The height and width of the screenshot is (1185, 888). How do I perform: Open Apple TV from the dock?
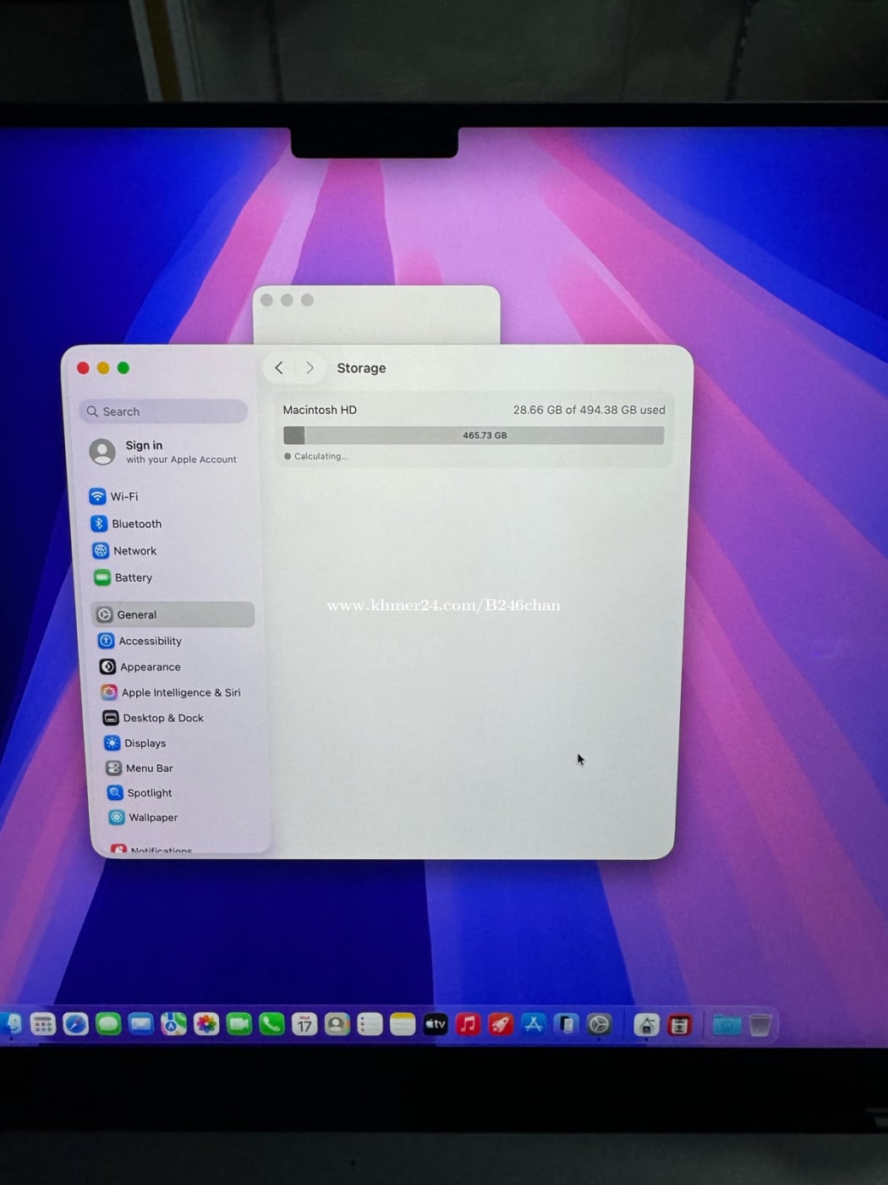tap(436, 1025)
